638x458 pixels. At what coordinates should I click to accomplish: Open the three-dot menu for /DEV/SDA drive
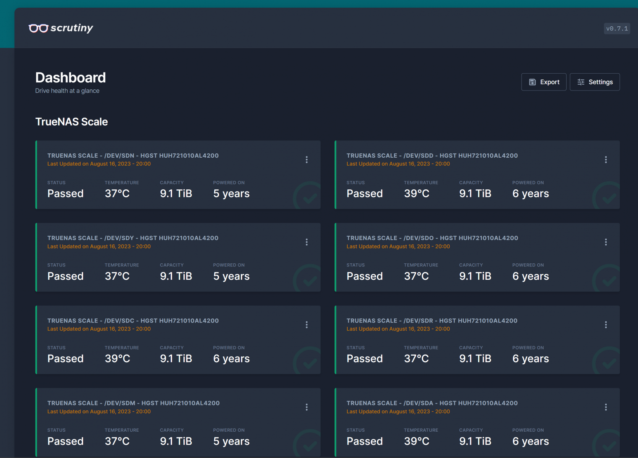606,407
